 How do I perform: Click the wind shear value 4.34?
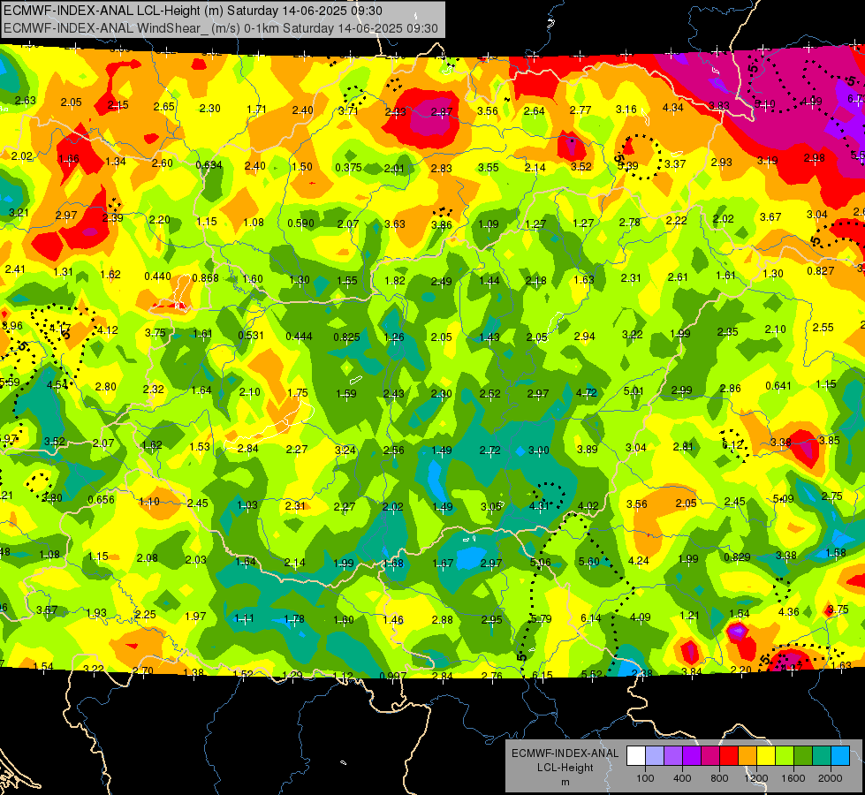(673, 107)
